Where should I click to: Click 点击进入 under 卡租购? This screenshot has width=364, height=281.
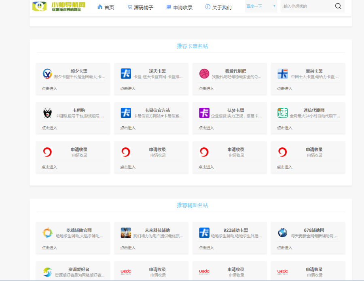coord(49,128)
